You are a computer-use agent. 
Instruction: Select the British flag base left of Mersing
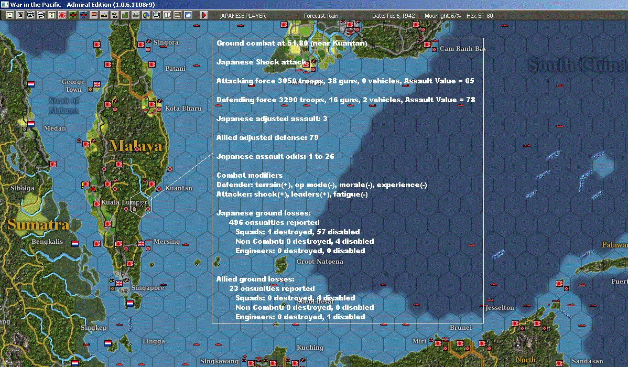coord(141,243)
